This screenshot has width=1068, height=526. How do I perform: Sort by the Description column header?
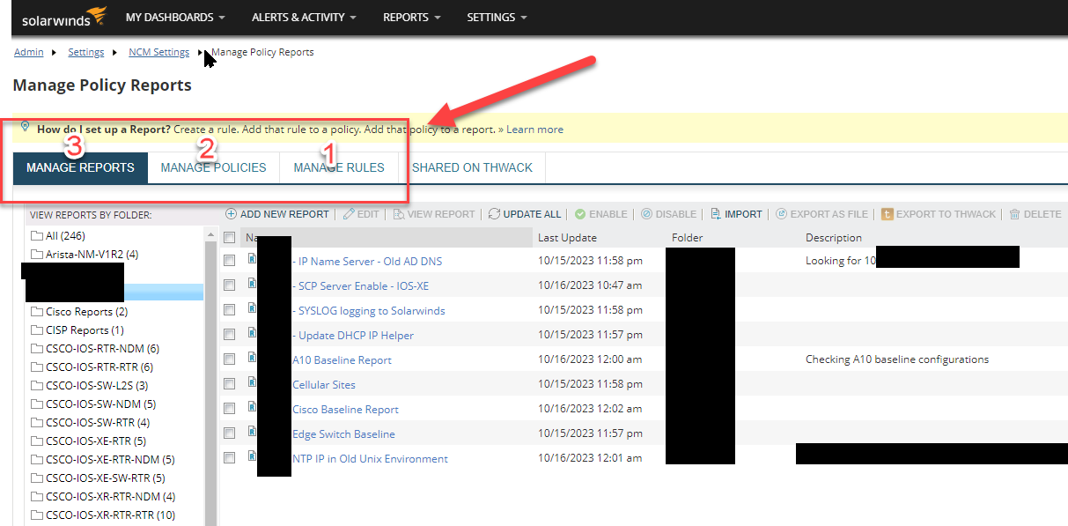(833, 238)
